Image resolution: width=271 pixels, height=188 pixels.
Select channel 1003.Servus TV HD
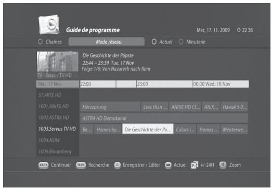pos(57,129)
